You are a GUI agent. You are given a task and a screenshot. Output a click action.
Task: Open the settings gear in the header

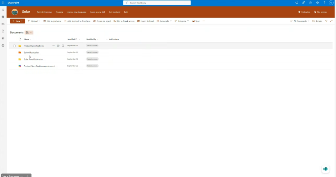coord(317,3)
